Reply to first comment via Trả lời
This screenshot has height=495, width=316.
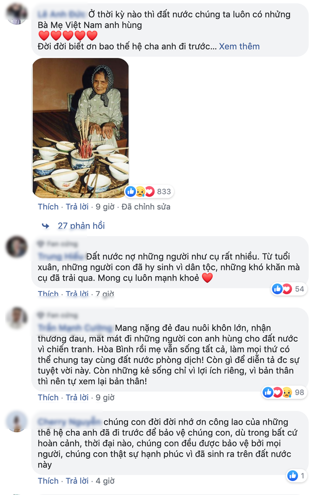point(77,207)
